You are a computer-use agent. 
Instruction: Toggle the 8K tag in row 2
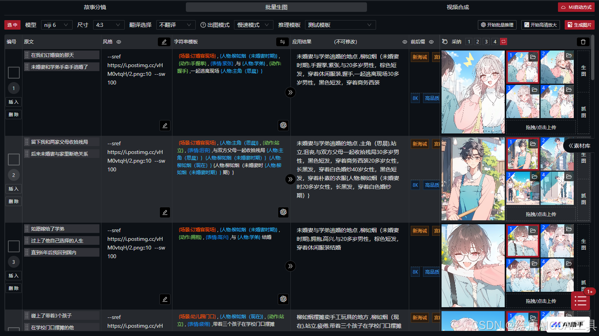[415, 185]
